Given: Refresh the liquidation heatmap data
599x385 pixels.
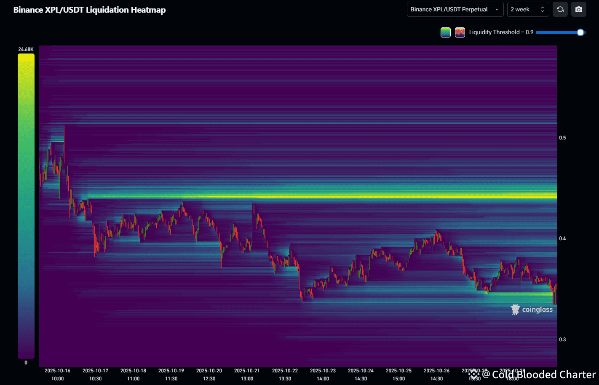Looking at the screenshot, I should (560, 9).
